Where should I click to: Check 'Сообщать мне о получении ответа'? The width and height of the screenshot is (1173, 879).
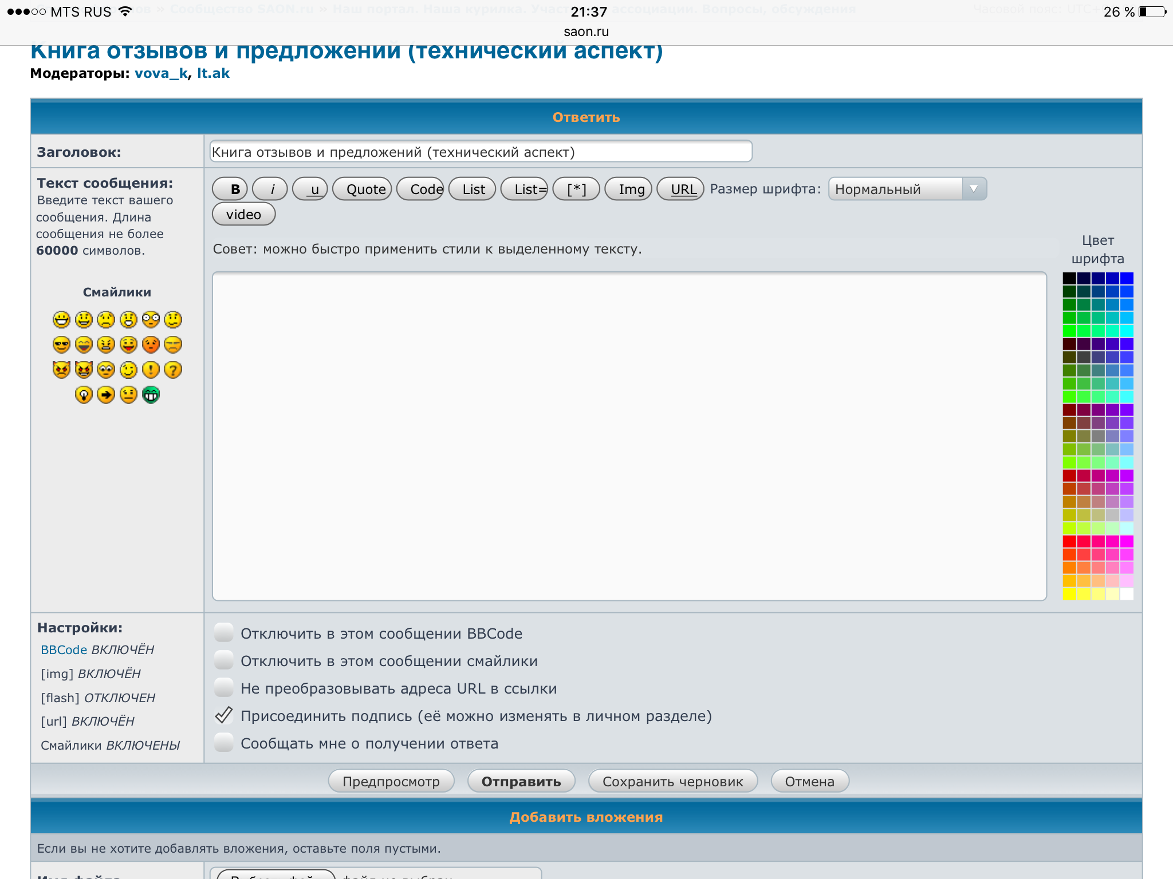223,743
